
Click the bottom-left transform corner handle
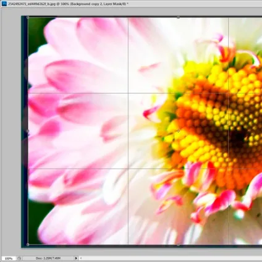click(28, 245)
